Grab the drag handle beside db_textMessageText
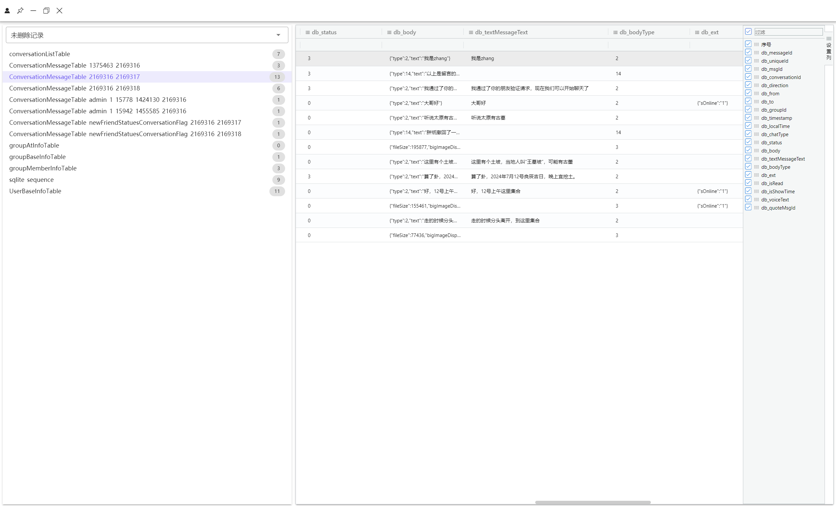The image size is (836, 506). (x=757, y=159)
